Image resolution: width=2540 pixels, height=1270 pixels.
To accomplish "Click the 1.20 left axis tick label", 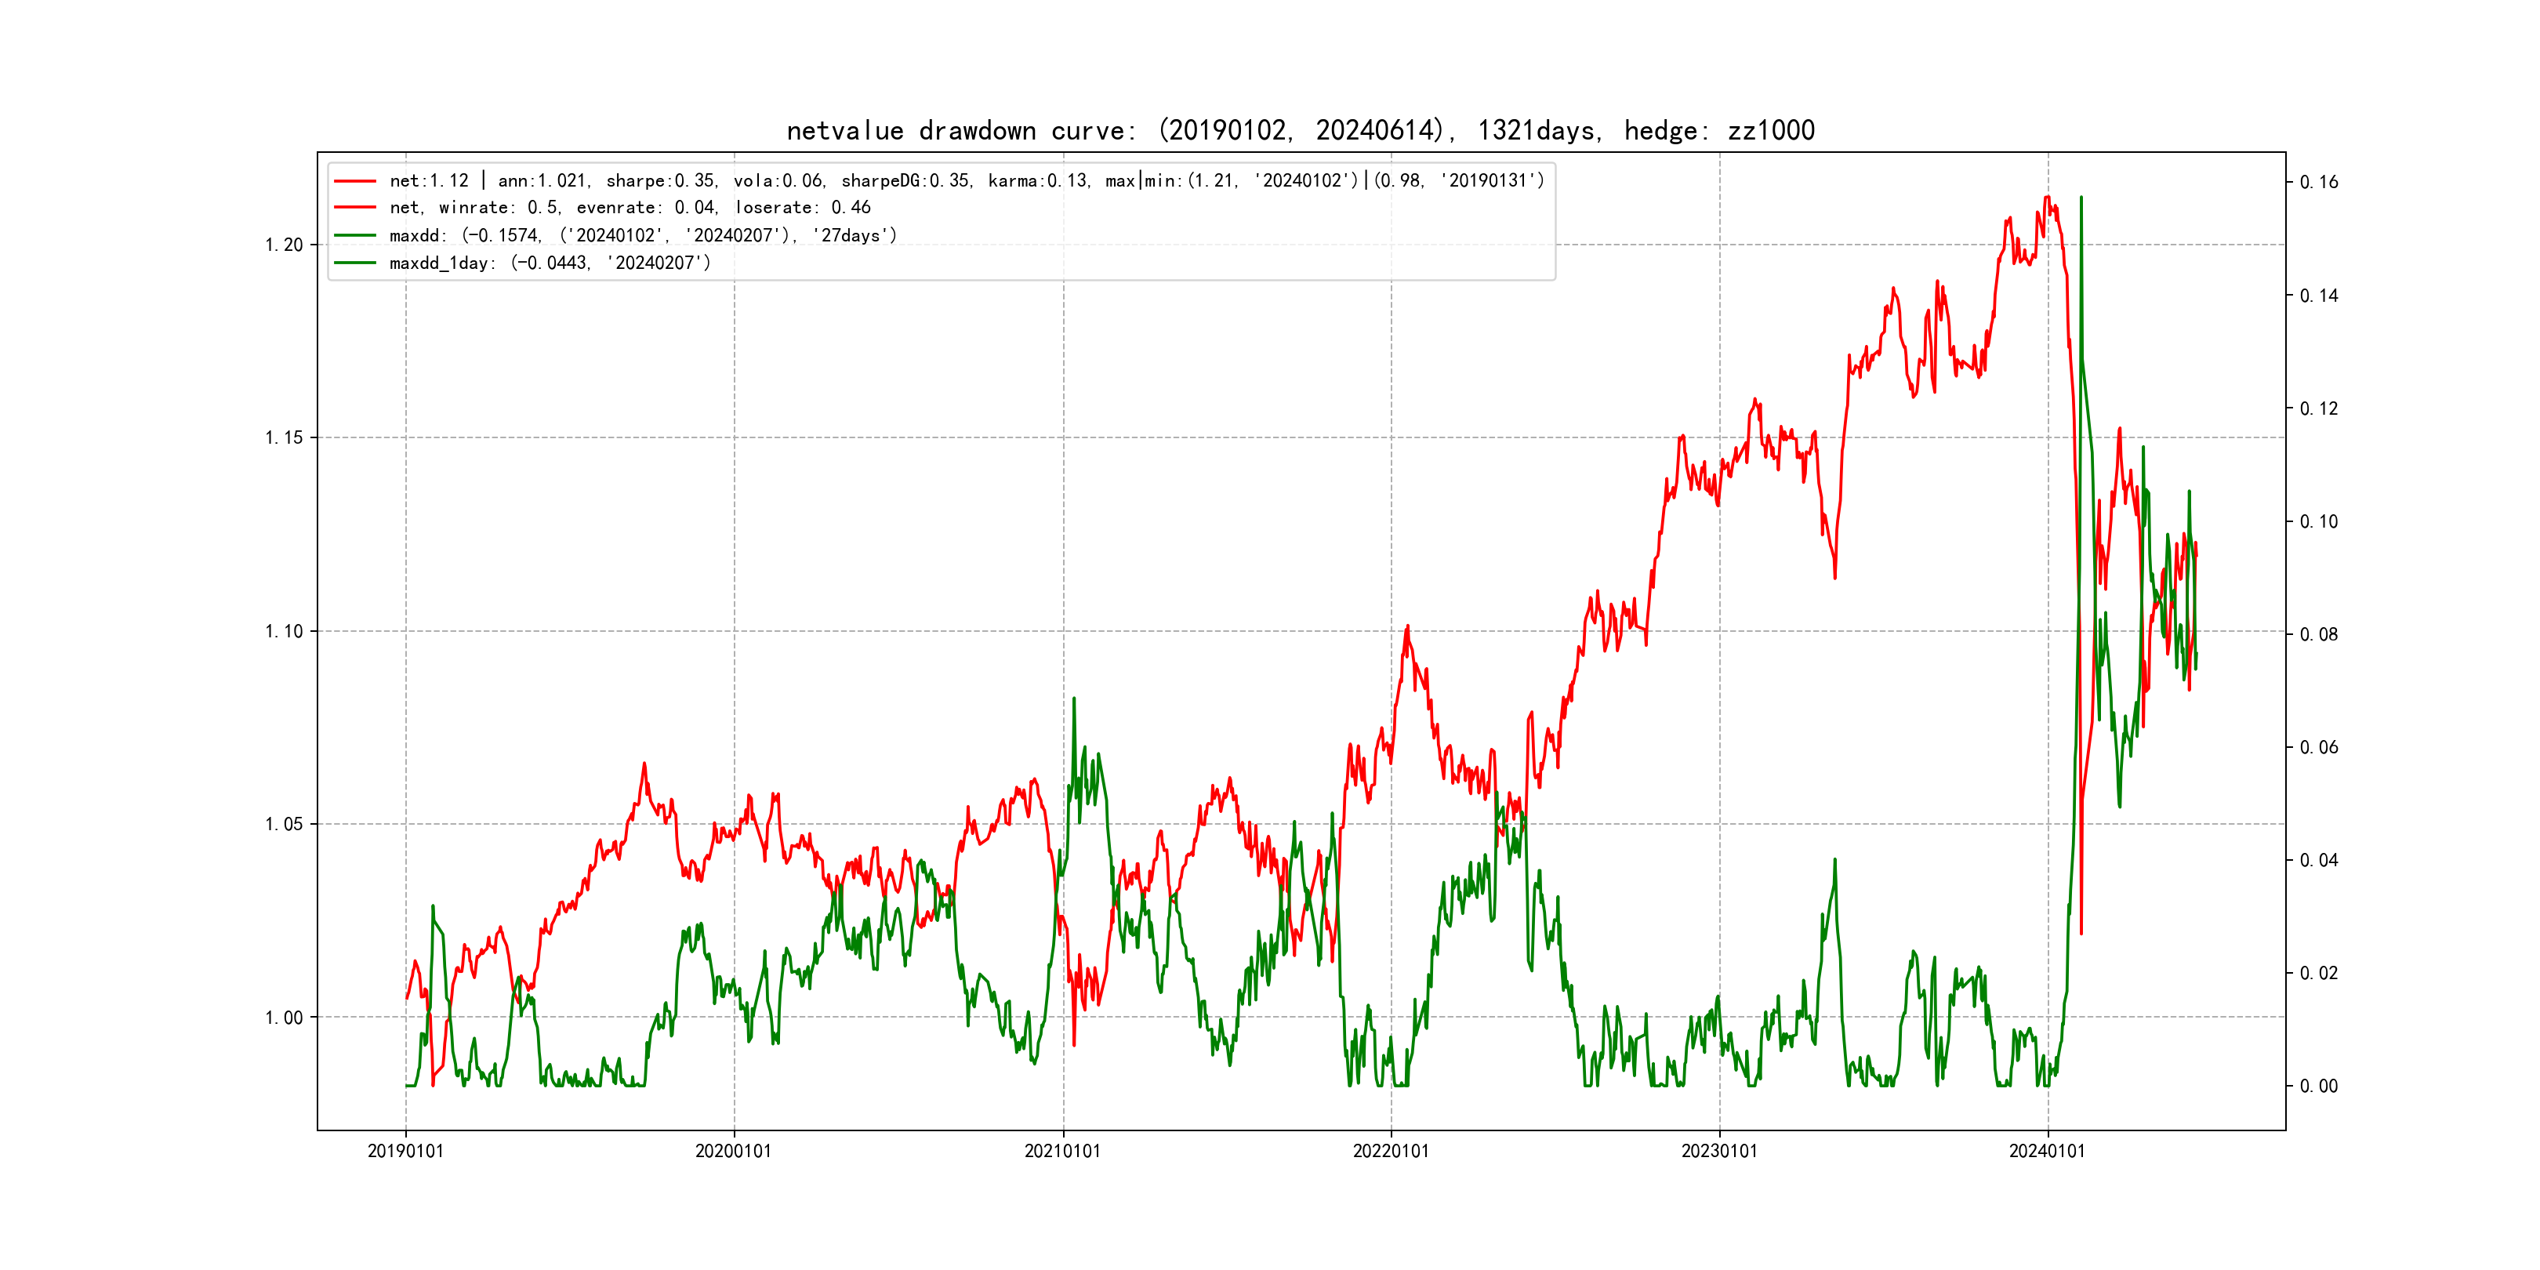I will coord(284,245).
